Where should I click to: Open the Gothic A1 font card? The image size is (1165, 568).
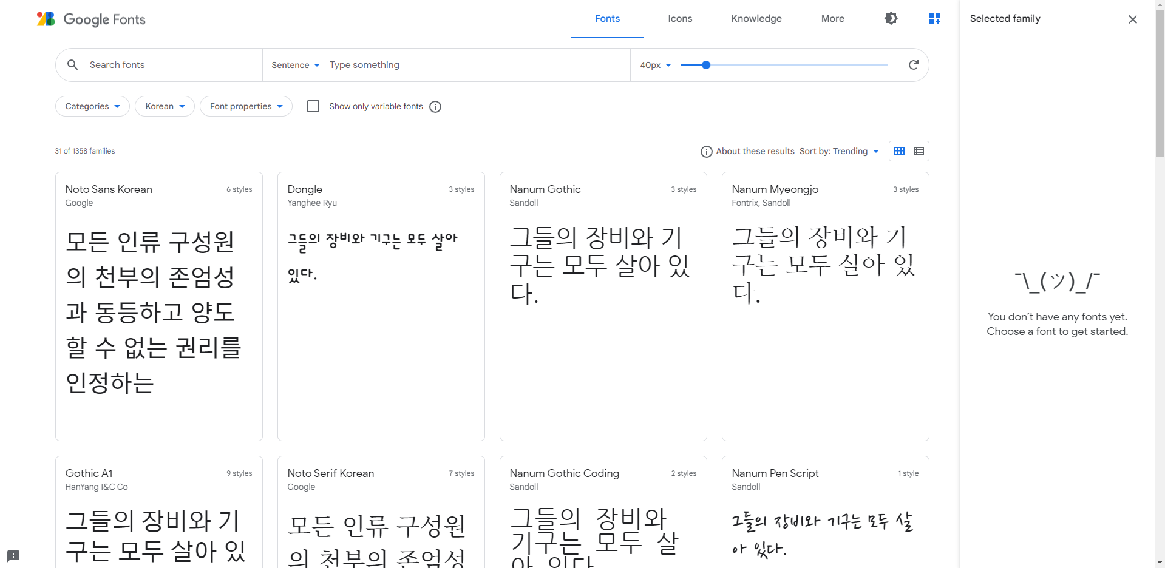pyautogui.click(x=159, y=512)
